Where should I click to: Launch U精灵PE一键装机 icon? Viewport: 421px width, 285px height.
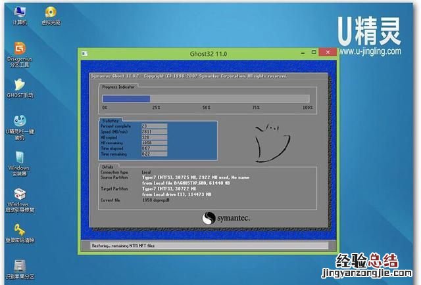[x=20, y=127]
